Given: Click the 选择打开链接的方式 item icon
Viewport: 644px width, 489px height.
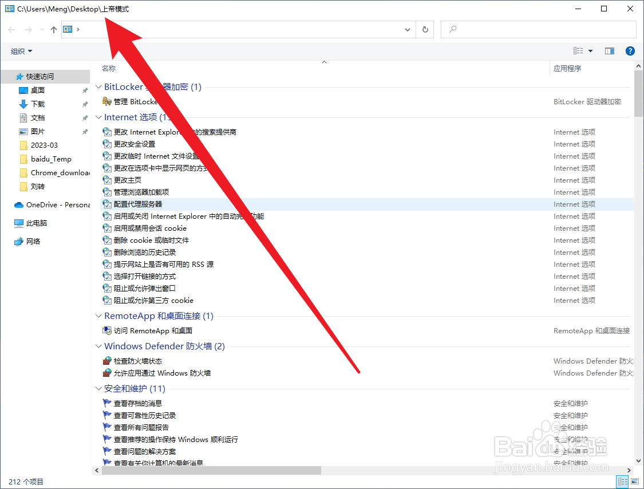Looking at the screenshot, I should [x=107, y=276].
